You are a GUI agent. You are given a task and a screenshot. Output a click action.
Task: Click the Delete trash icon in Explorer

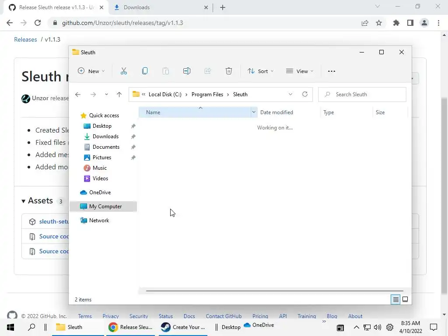(228, 71)
